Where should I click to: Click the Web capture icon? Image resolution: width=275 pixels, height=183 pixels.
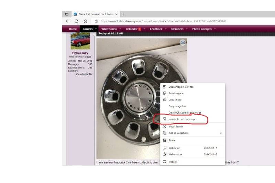click(x=165, y=154)
